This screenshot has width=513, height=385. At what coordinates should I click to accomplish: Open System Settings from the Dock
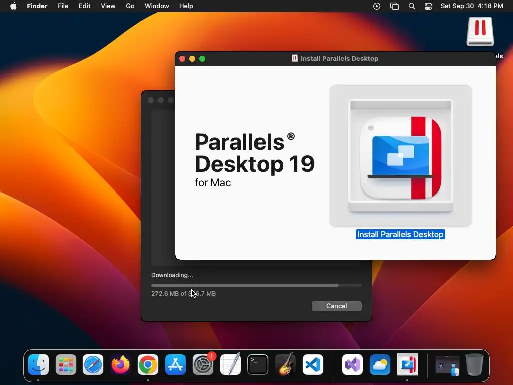[x=203, y=365]
